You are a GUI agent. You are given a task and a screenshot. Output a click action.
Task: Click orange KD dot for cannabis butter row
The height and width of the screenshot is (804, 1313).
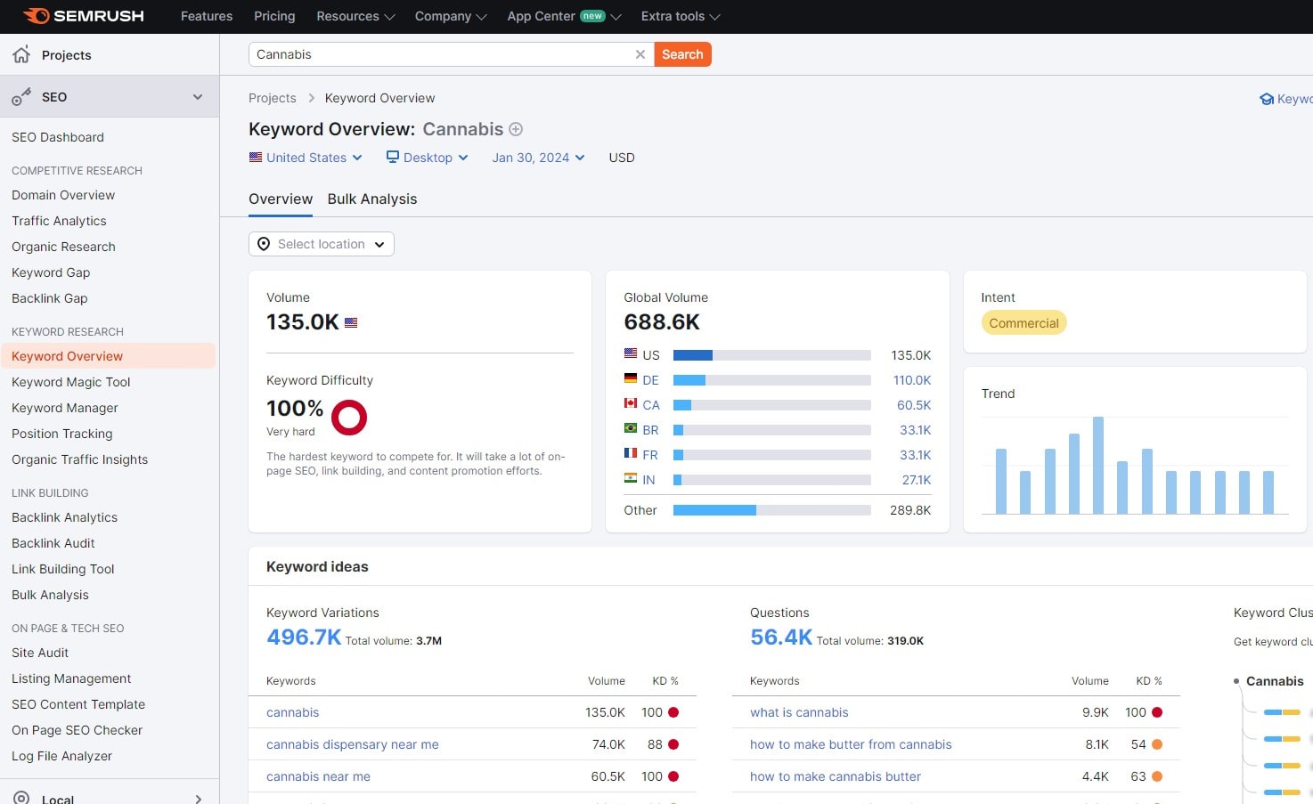1157,776
